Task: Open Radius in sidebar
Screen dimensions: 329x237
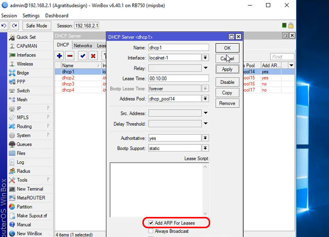Action: (x=23, y=171)
